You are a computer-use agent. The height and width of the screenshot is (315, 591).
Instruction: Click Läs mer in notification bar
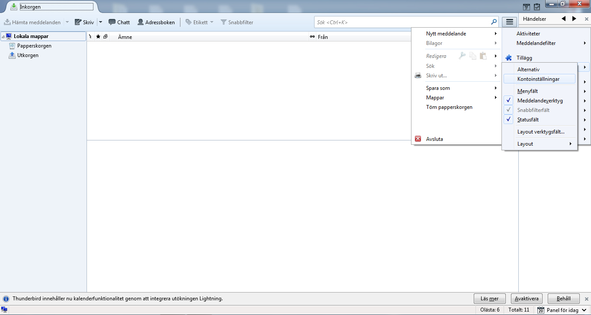[490, 299]
